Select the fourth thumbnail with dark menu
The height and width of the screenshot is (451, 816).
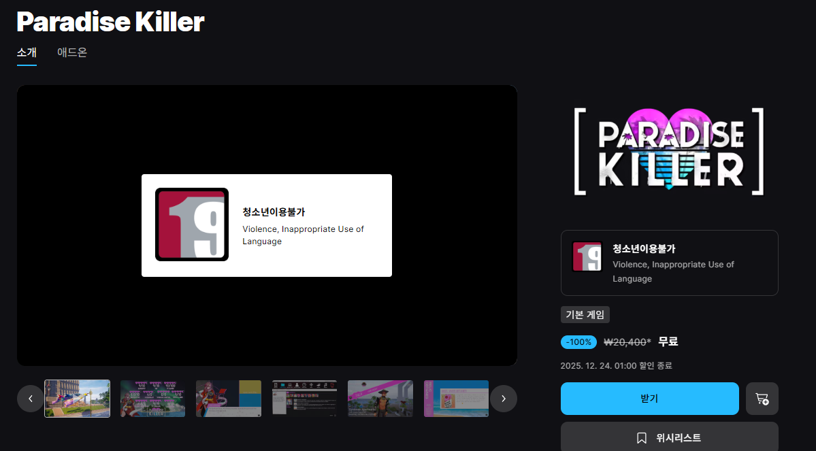click(304, 399)
